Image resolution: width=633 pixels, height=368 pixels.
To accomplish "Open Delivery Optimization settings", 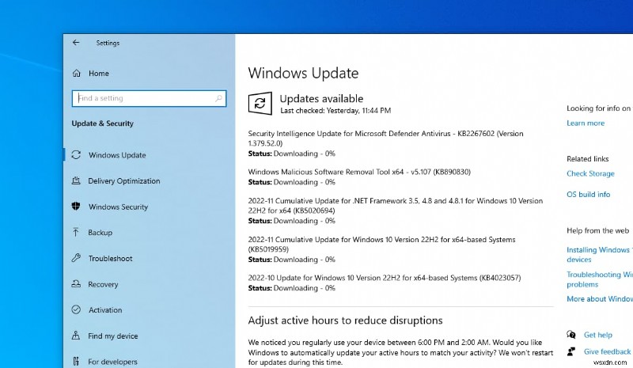I will pyautogui.click(x=124, y=181).
